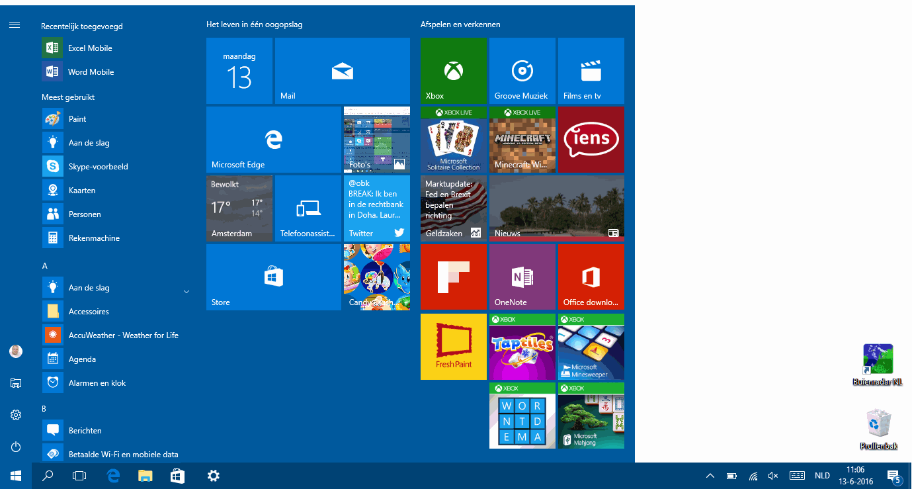The image size is (912, 489).
Task: Open the Mail tile
Action: coord(343,71)
